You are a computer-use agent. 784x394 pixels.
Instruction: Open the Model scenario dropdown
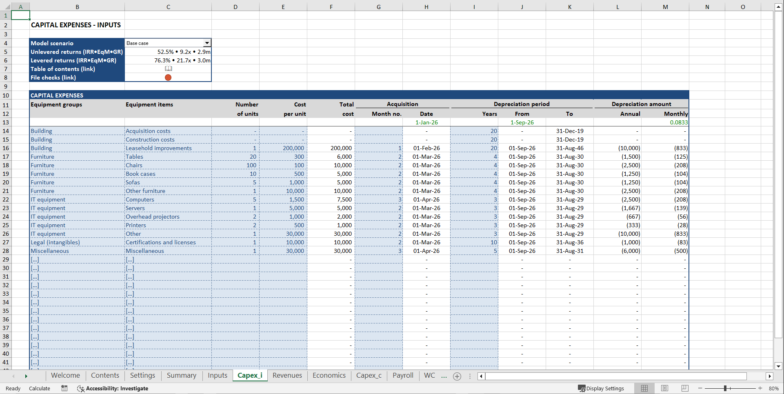click(x=207, y=42)
